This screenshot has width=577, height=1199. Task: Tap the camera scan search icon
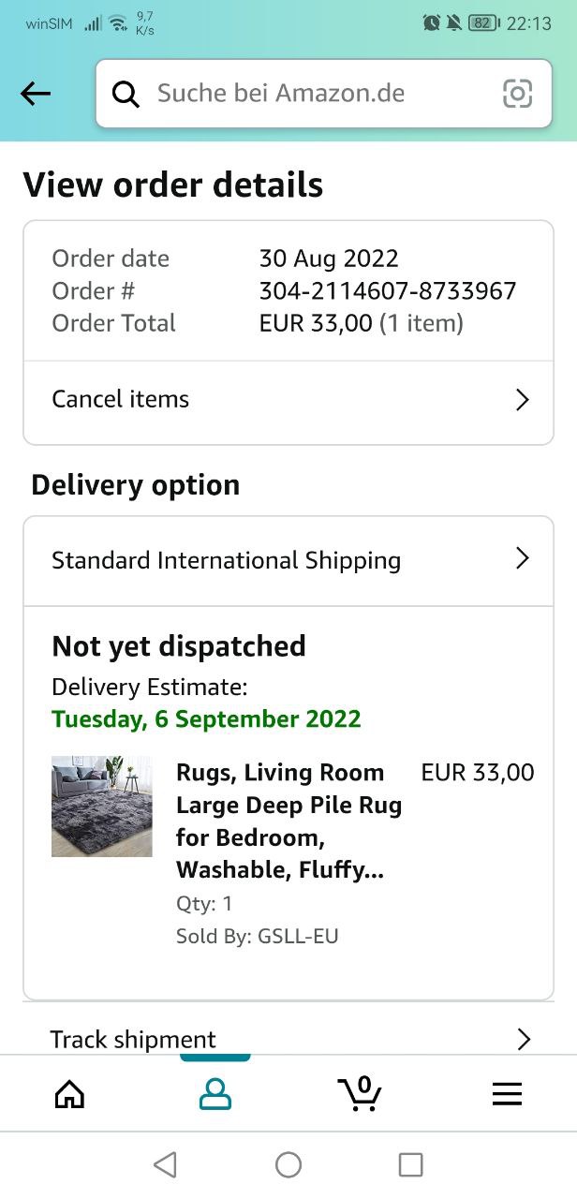pos(517,93)
